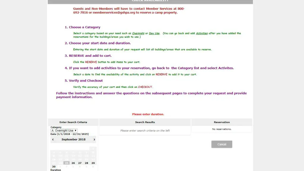Select September 28 on the calendar
The height and width of the screenshot is (171, 304).
coord(86,163)
